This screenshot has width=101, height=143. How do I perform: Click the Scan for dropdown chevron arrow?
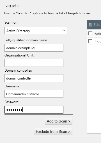coord(64,31)
